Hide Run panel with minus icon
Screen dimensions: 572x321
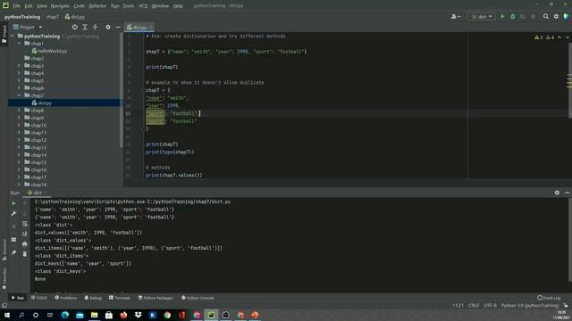pos(567,193)
